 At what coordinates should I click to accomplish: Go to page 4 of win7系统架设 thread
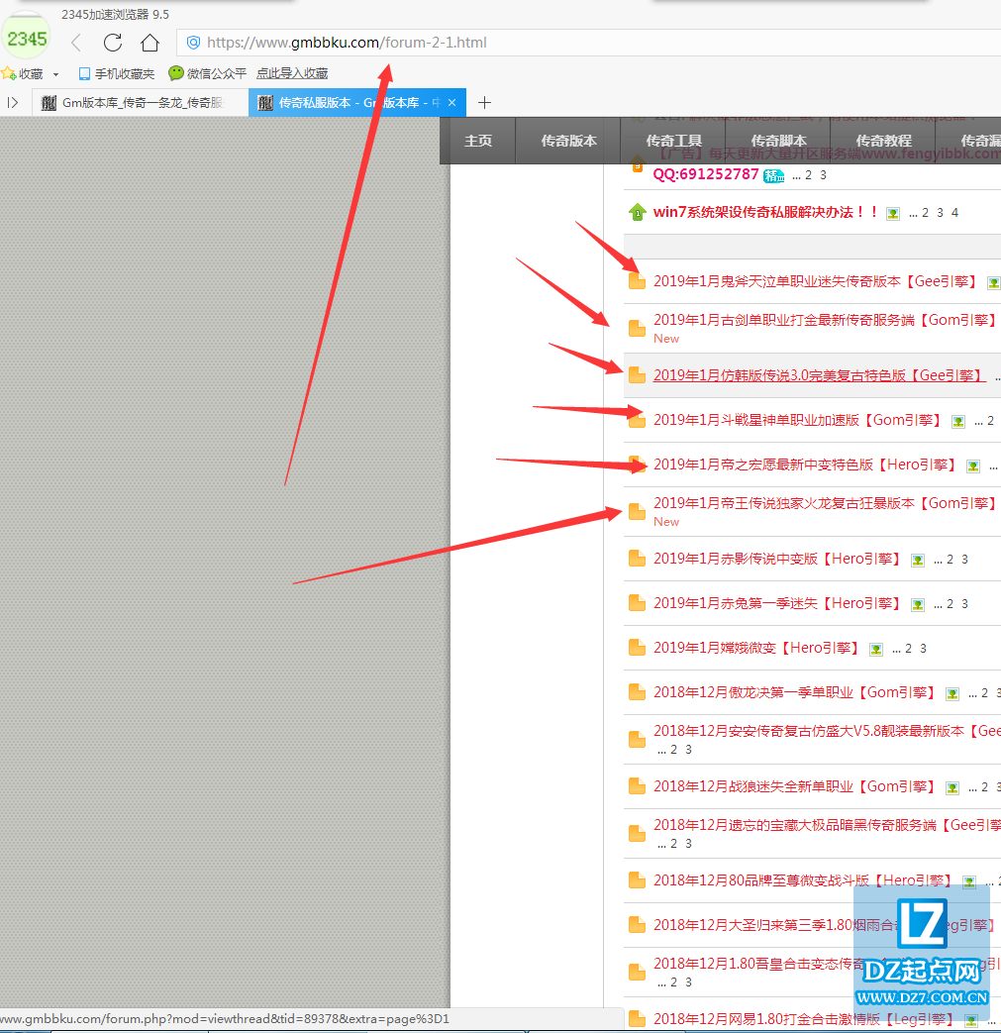click(x=954, y=213)
